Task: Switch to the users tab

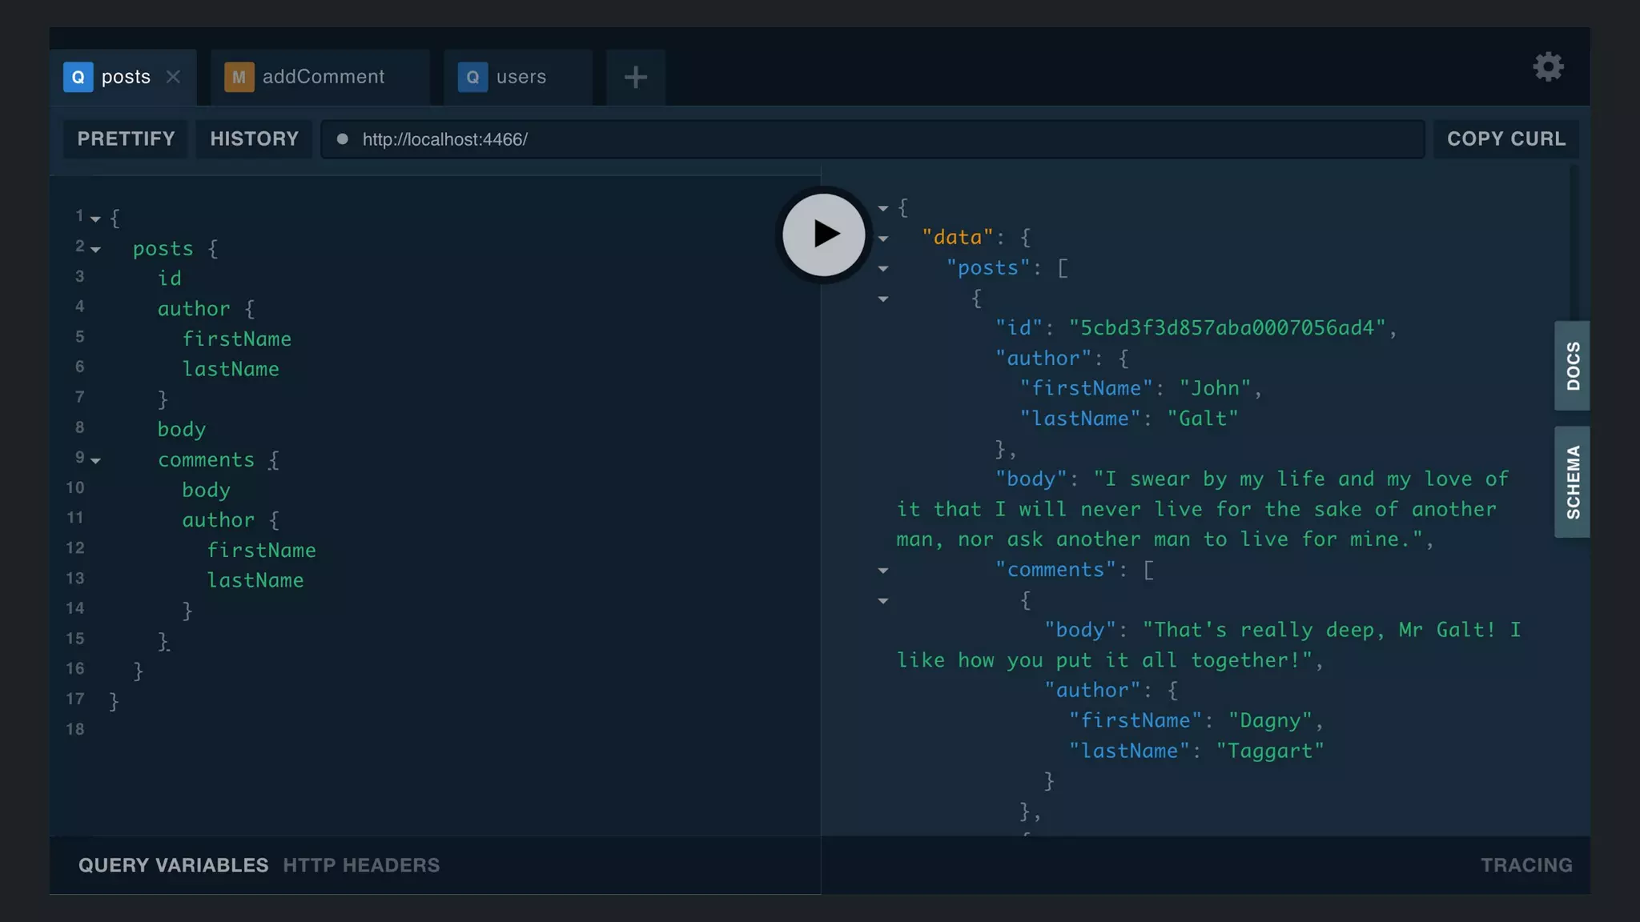Action: [x=521, y=77]
